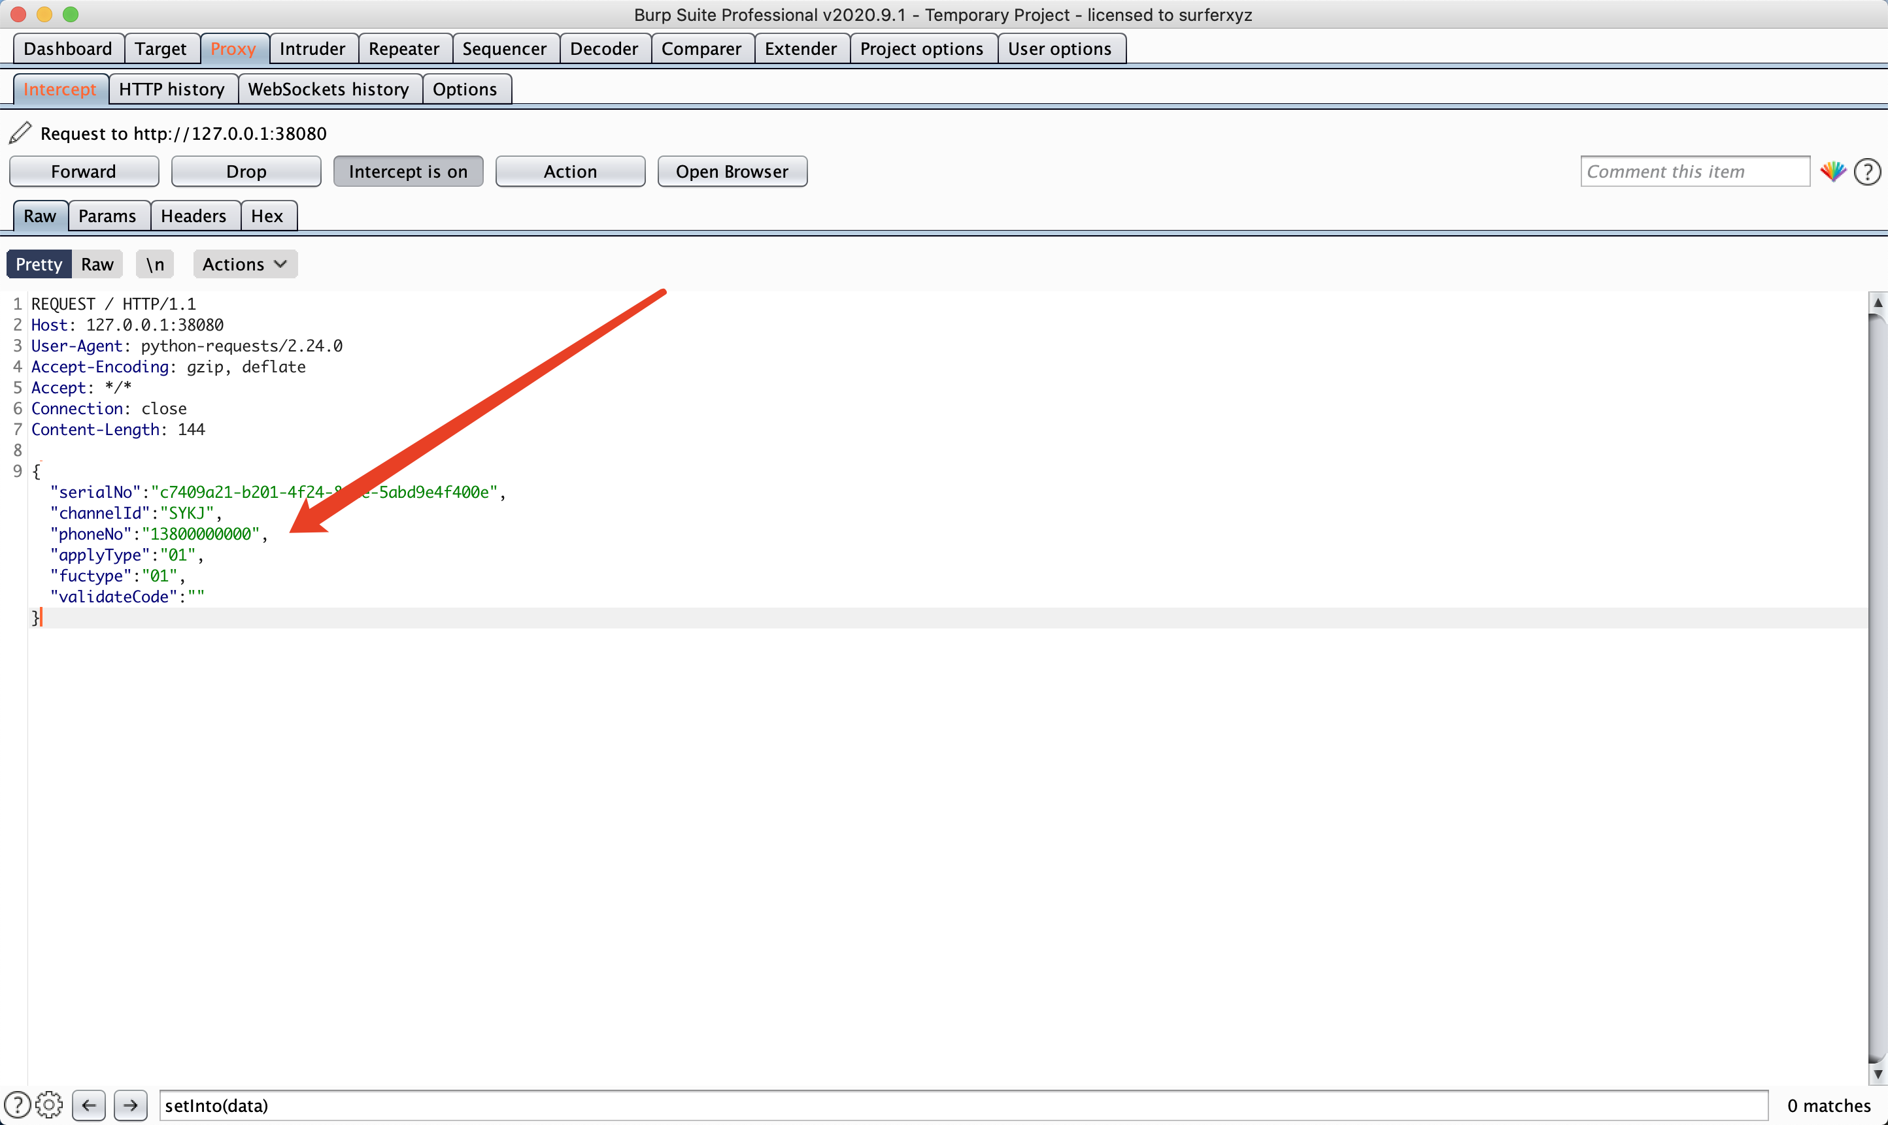Click the pencil edit icon beside the request target
Viewport: 1888px width, 1125px height.
20,133
